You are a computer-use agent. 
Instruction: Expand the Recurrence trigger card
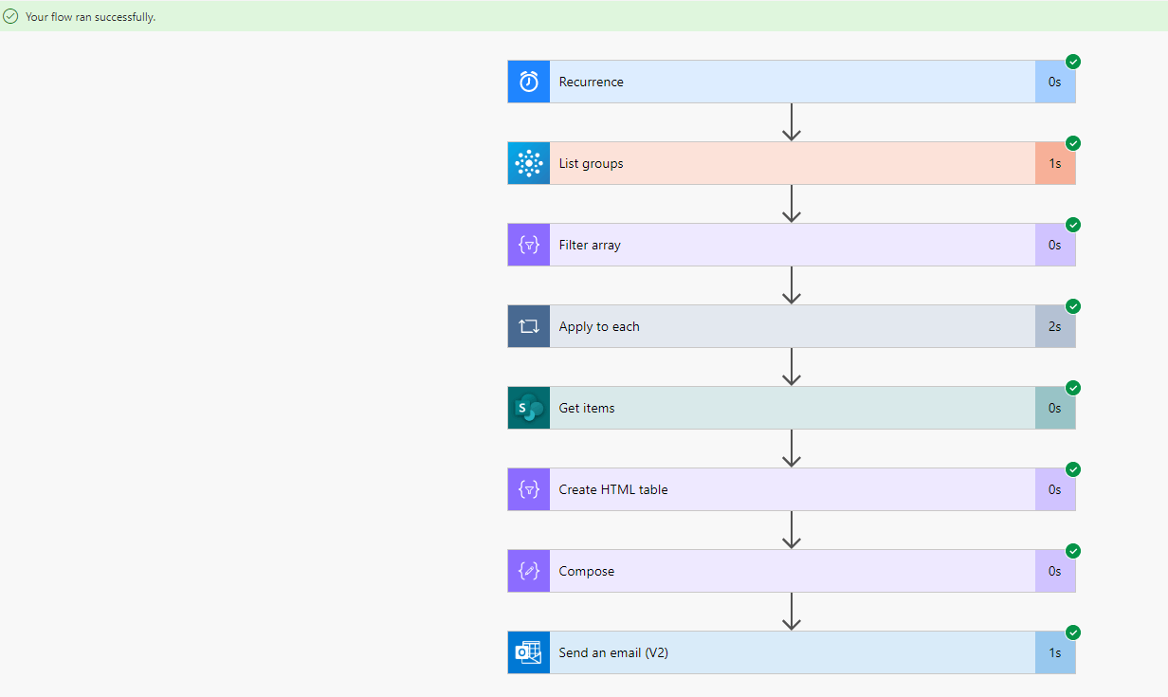pyautogui.click(x=792, y=82)
